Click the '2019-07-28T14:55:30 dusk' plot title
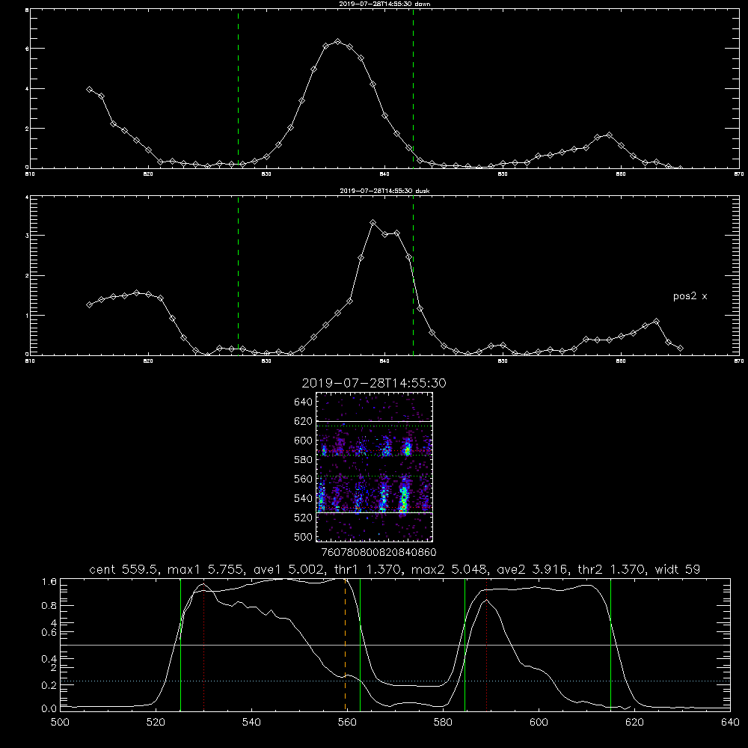This screenshot has width=748, height=748. [x=384, y=191]
